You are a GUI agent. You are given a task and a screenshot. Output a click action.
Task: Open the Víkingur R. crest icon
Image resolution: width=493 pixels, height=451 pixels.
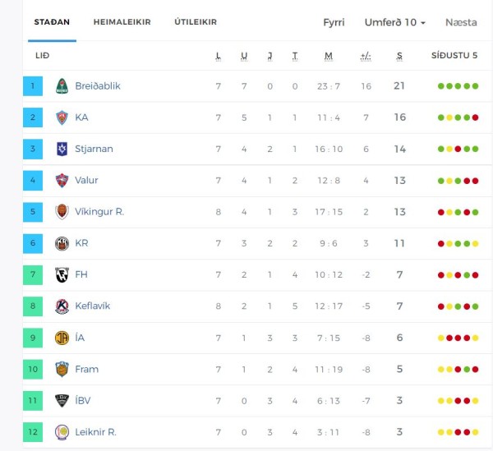point(62,211)
